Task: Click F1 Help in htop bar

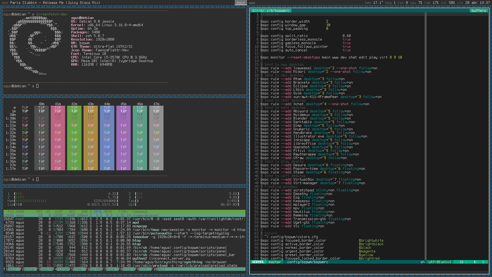Action: click(x=12, y=269)
